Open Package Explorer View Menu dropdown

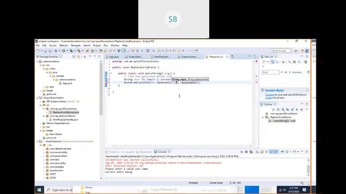point(90,57)
